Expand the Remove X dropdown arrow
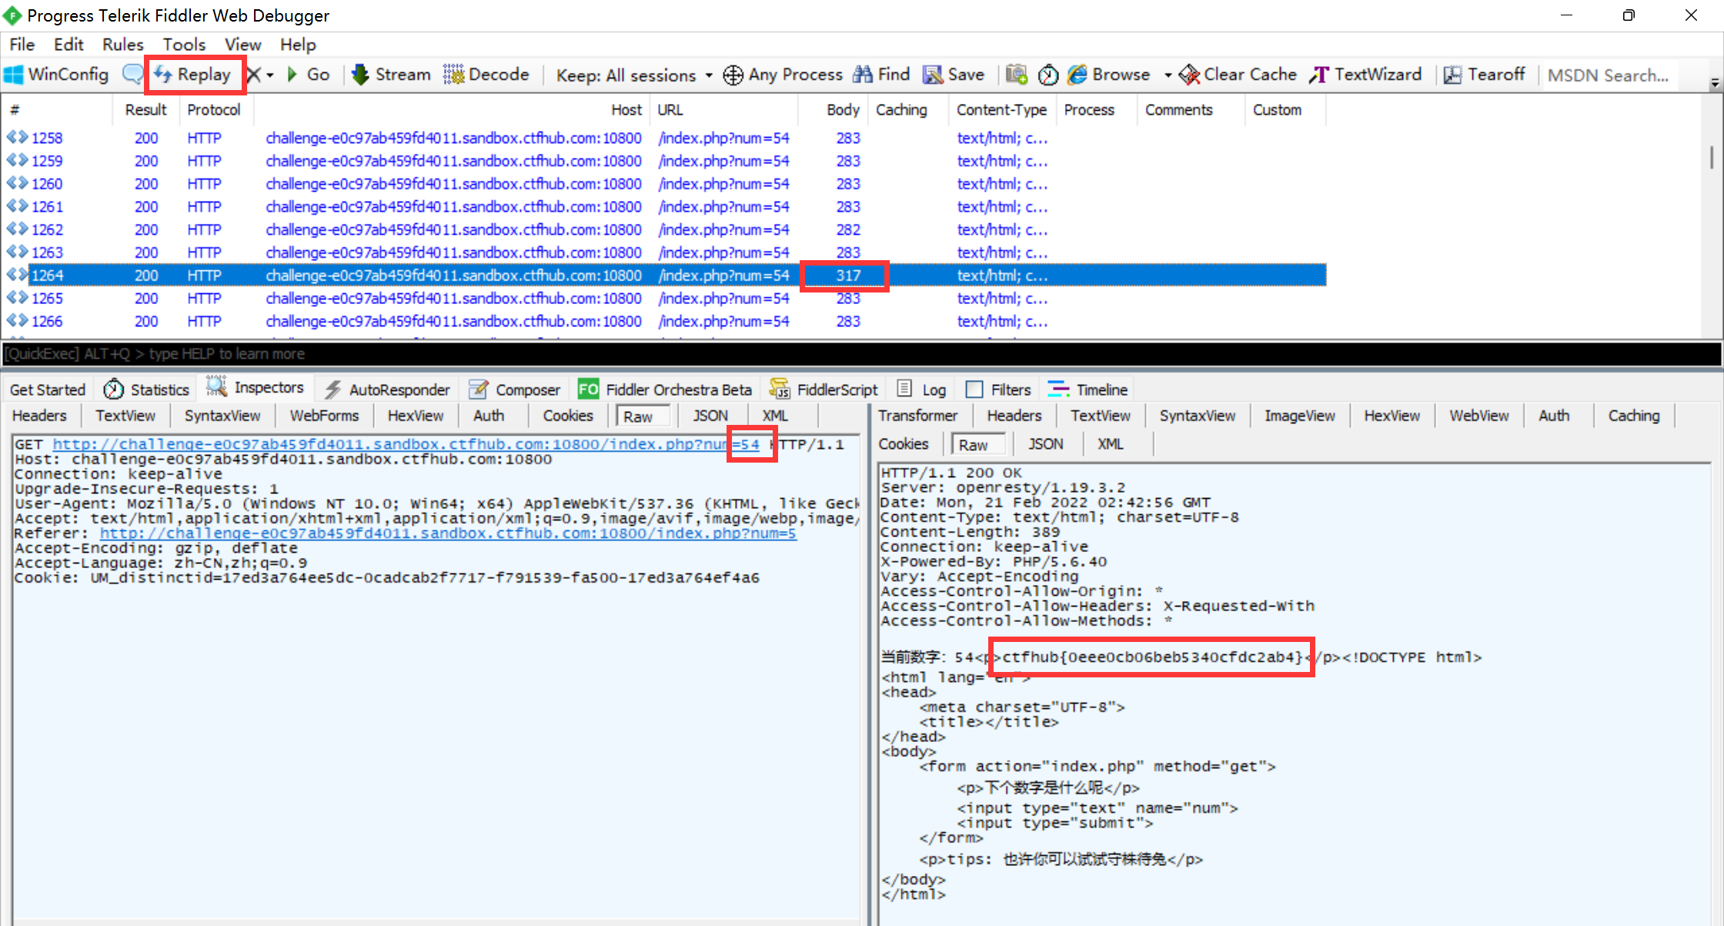The image size is (1724, 926). (270, 75)
